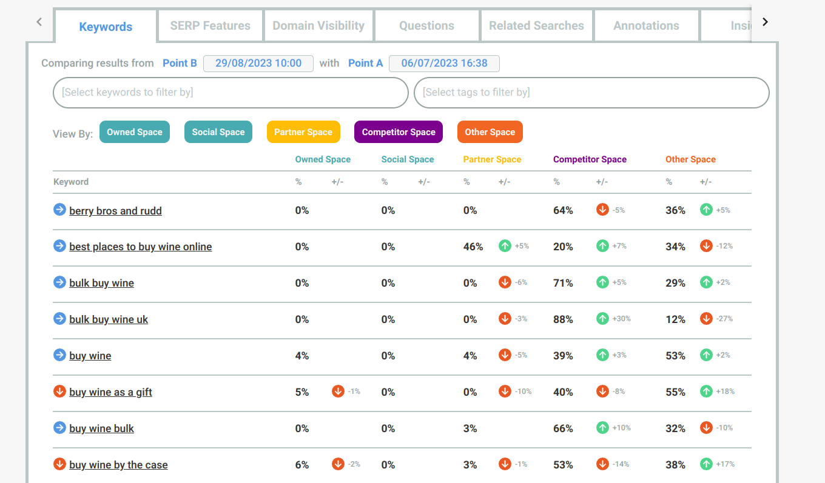Click the Other Space column heading
The width and height of the screenshot is (825, 483).
[690, 159]
